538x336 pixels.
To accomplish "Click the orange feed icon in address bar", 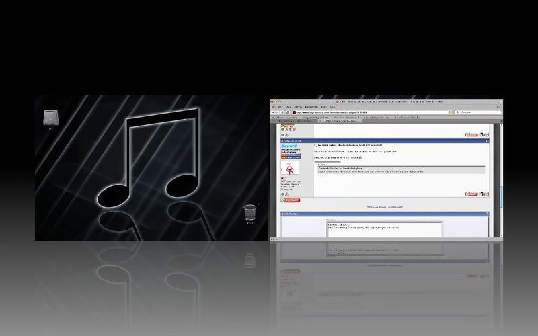I will (449, 112).
